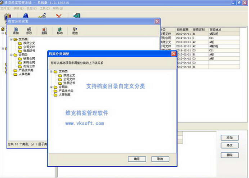Click the 归档日期 column header
This screenshot has width=249, height=178.
pyautogui.click(x=184, y=30)
